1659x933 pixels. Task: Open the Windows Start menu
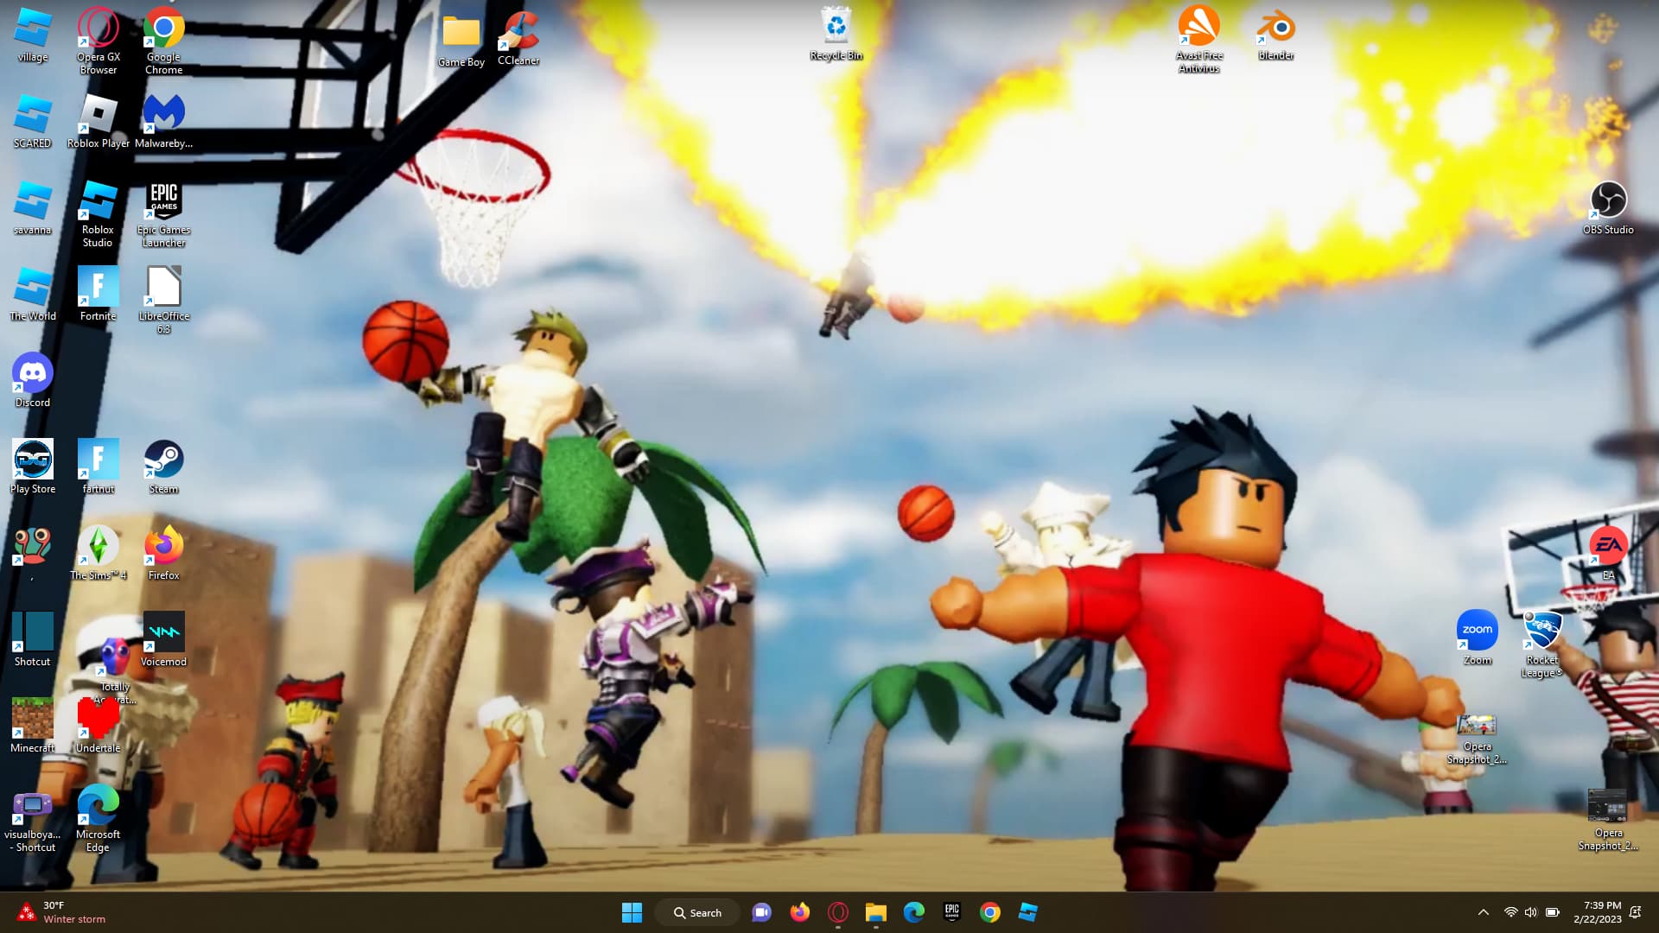pyautogui.click(x=632, y=912)
